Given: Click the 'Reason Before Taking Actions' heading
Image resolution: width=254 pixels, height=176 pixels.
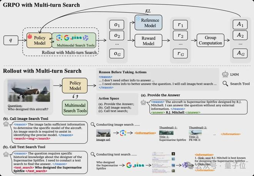Looking at the screenshot, I should 123,72.
